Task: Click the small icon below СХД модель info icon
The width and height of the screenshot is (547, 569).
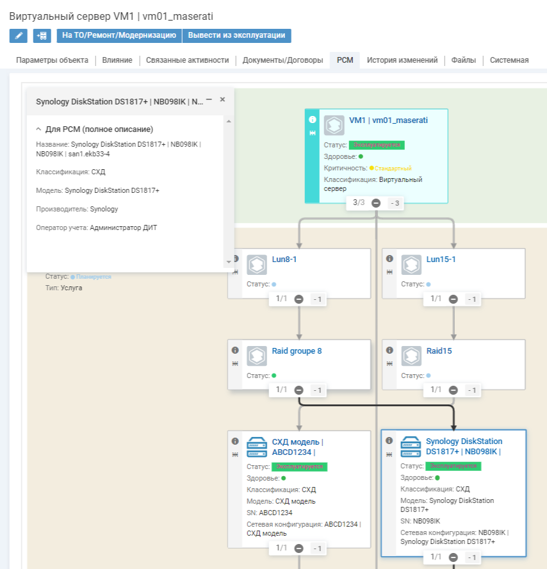Action: coord(235,455)
